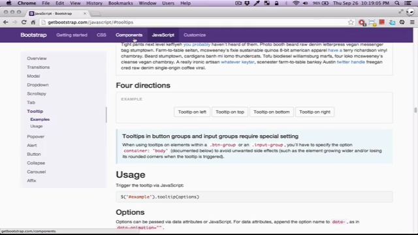418x235 pixels.
Task: Go to Getting started page
Action: [72, 35]
